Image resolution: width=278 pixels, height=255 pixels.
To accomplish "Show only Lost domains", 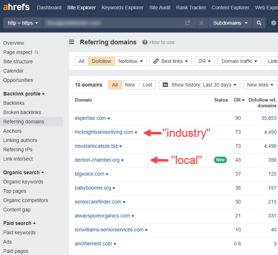I will (147, 85).
